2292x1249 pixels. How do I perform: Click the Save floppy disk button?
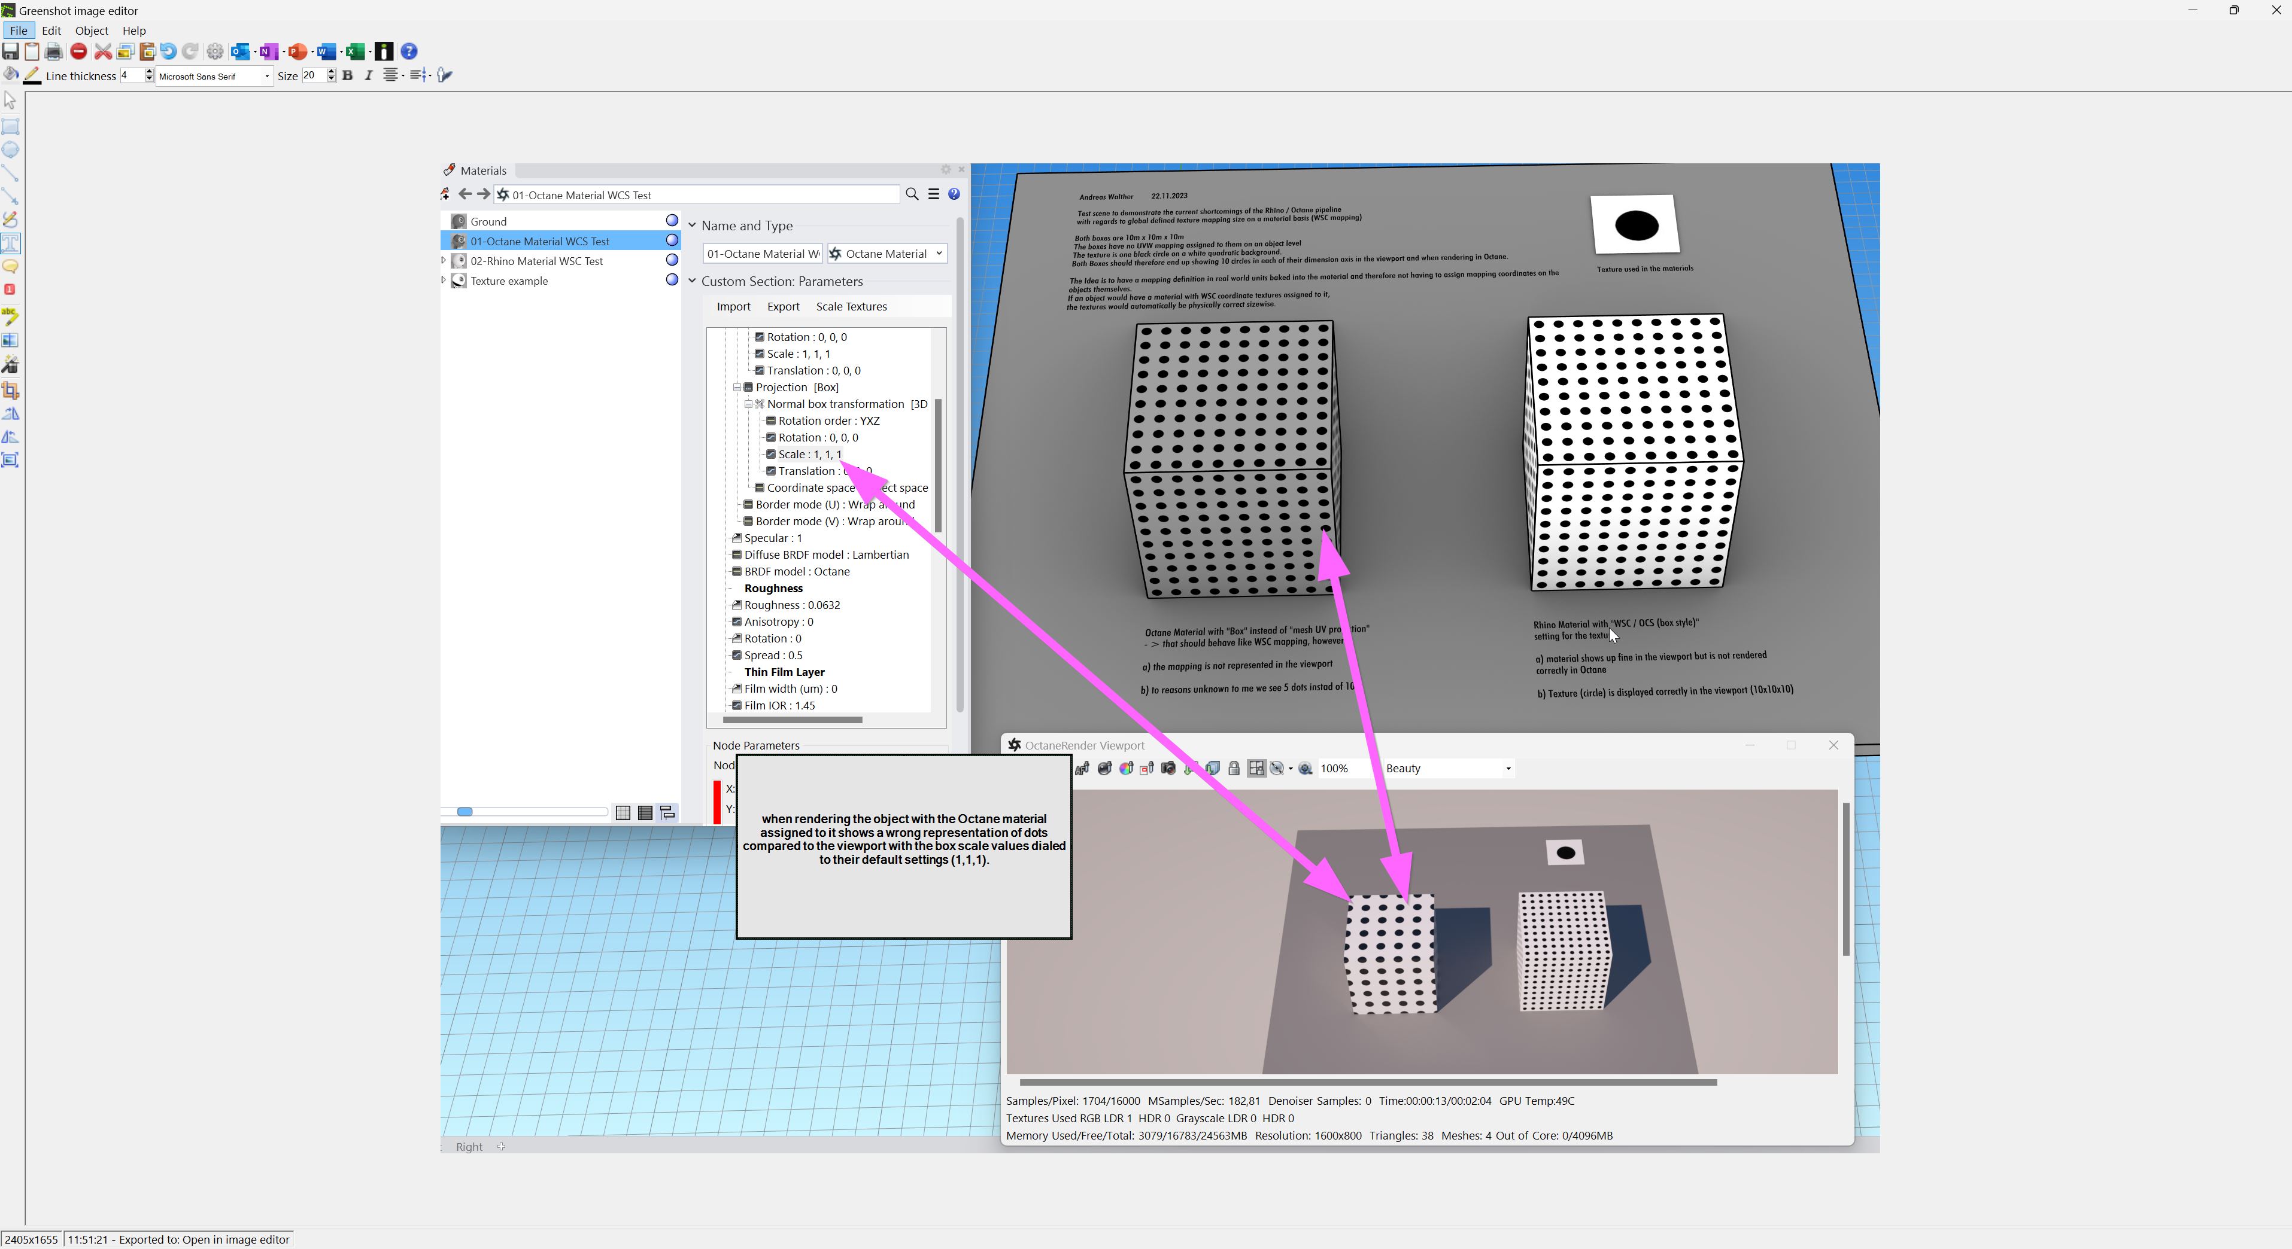(11, 51)
